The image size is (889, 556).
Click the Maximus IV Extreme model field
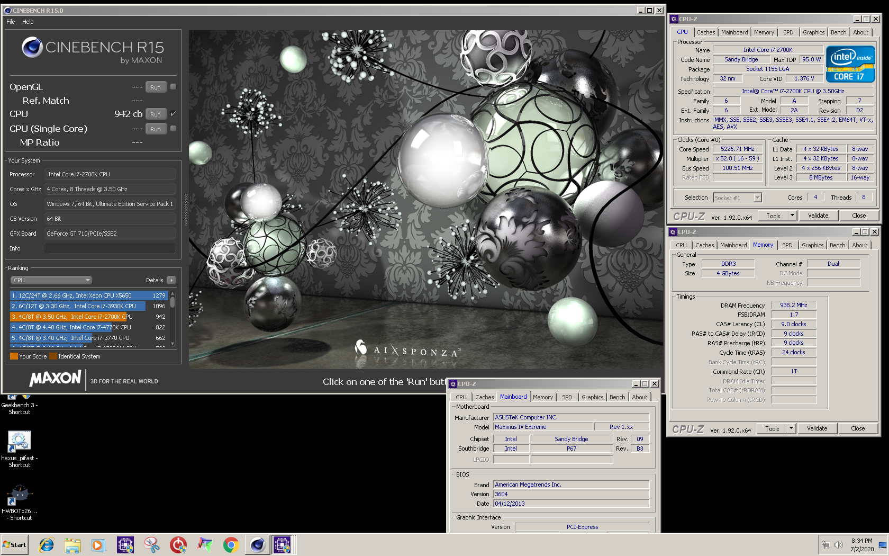click(x=543, y=427)
